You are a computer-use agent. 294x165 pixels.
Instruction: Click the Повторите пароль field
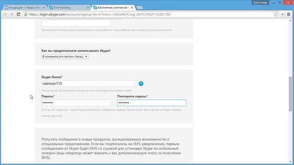coord(152,103)
